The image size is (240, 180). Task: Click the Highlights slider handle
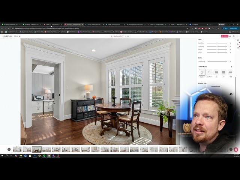pos(217,43)
